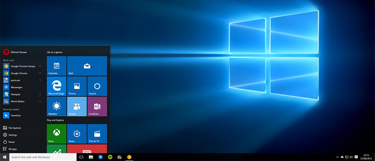Expand Google Chrome Canary jump list arrow
Viewport: 375px width, 161px height.
click(x=40, y=66)
